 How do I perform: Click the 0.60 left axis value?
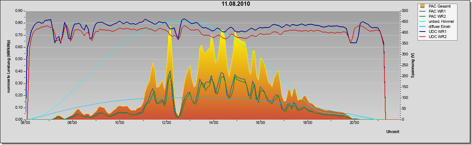(x=20, y=47)
